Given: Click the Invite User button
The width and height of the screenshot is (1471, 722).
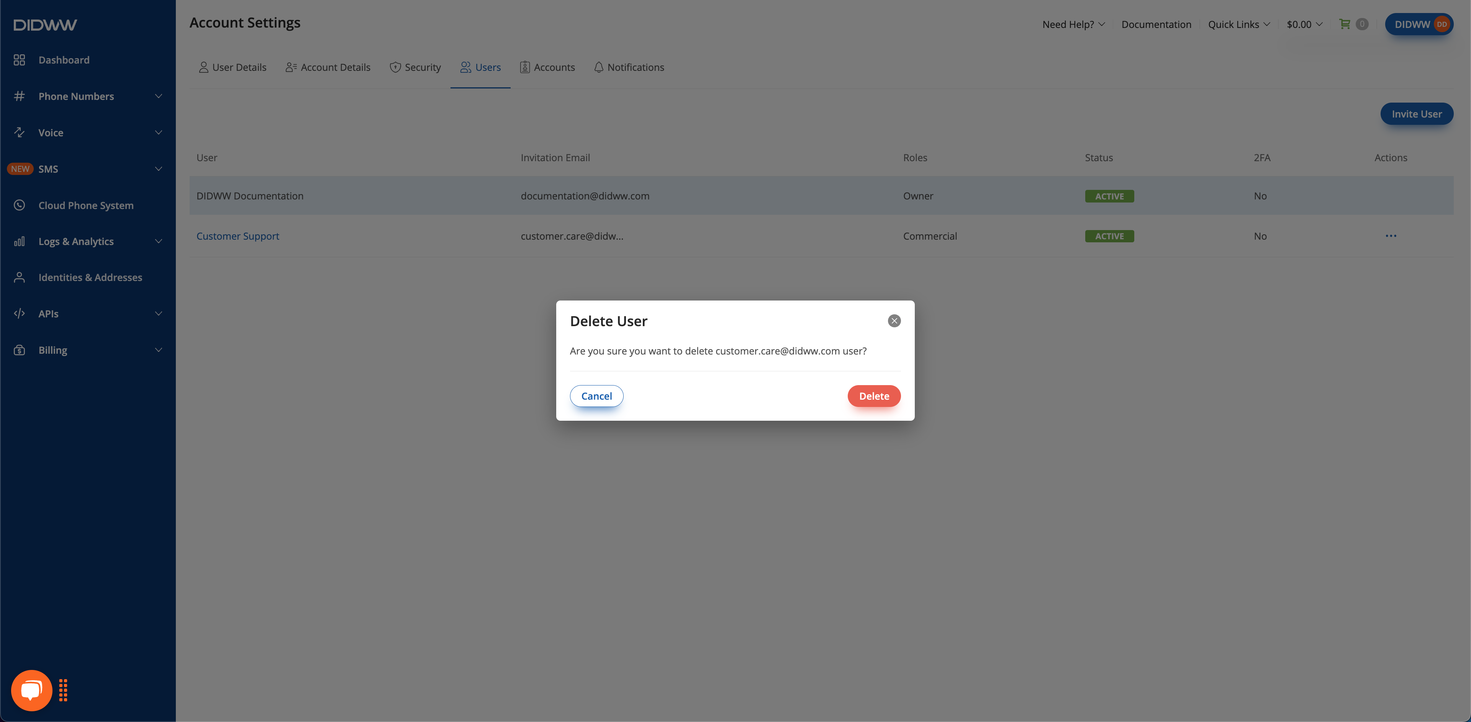Looking at the screenshot, I should tap(1416, 114).
